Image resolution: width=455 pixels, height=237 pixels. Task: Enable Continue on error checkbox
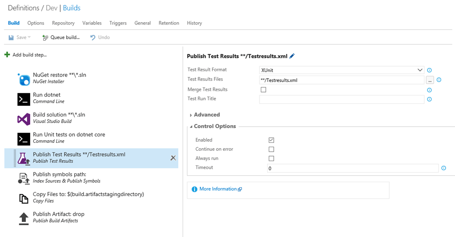click(271, 149)
